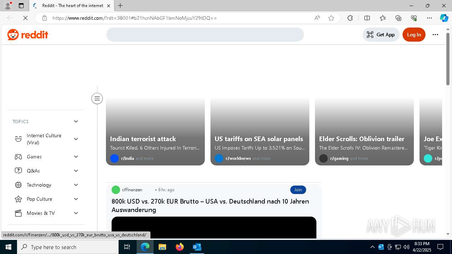Click the Q&As question bubble icon
This screenshot has width=452, height=254.
(18, 171)
